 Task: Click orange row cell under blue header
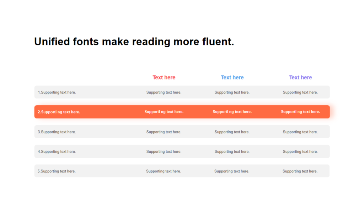click(232, 111)
